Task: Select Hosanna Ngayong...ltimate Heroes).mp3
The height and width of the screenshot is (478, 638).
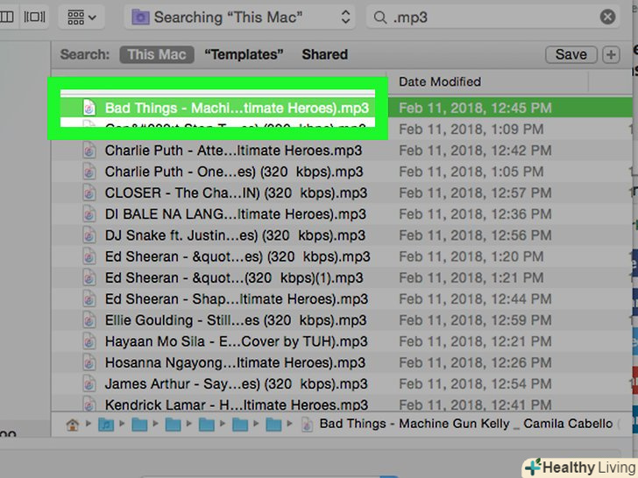Action: click(235, 362)
